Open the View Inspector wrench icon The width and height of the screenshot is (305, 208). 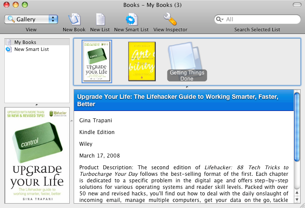click(x=170, y=19)
